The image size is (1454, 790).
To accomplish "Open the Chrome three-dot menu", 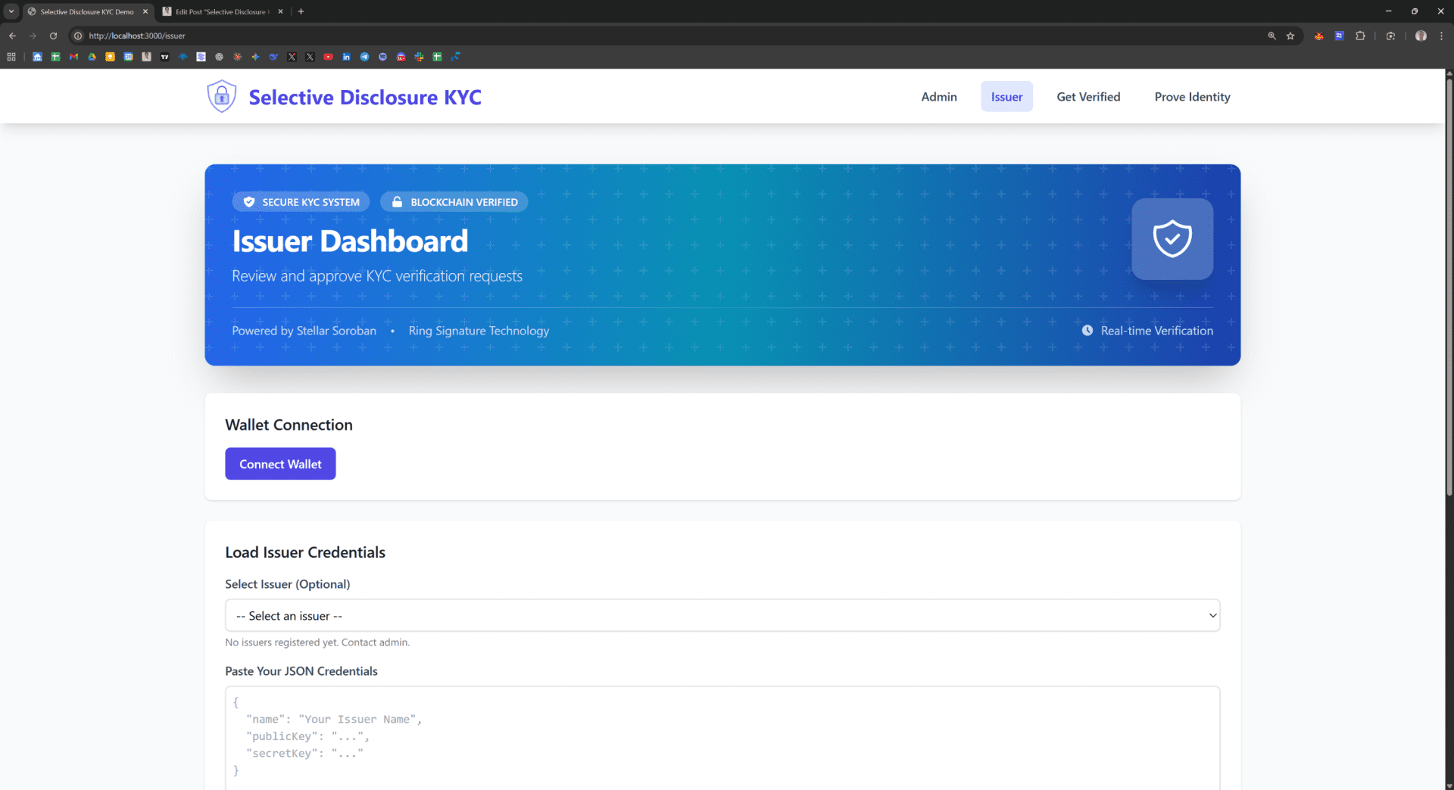I will pos(1441,36).
